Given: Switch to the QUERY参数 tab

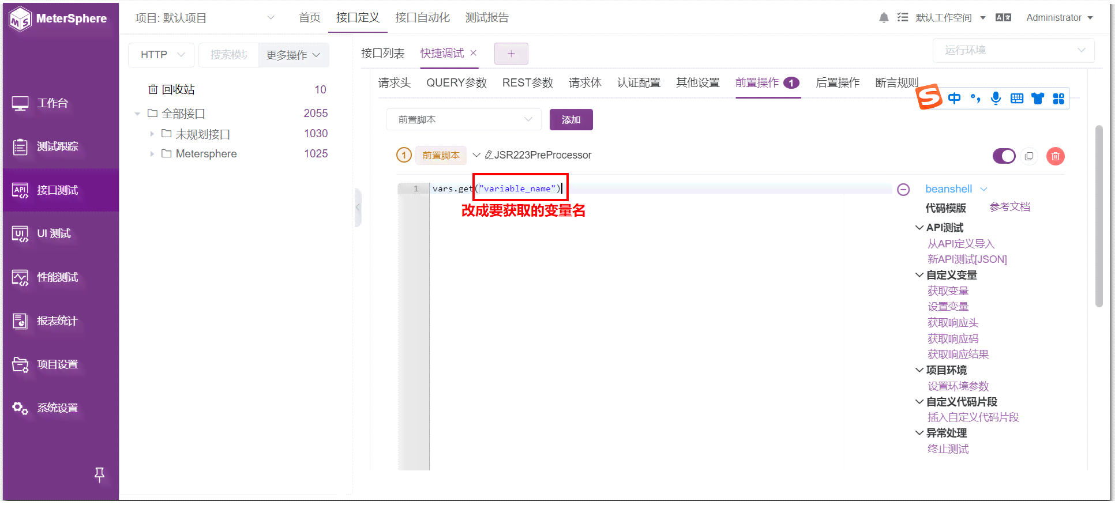Looking at the screenshot, I should point(457,83).
